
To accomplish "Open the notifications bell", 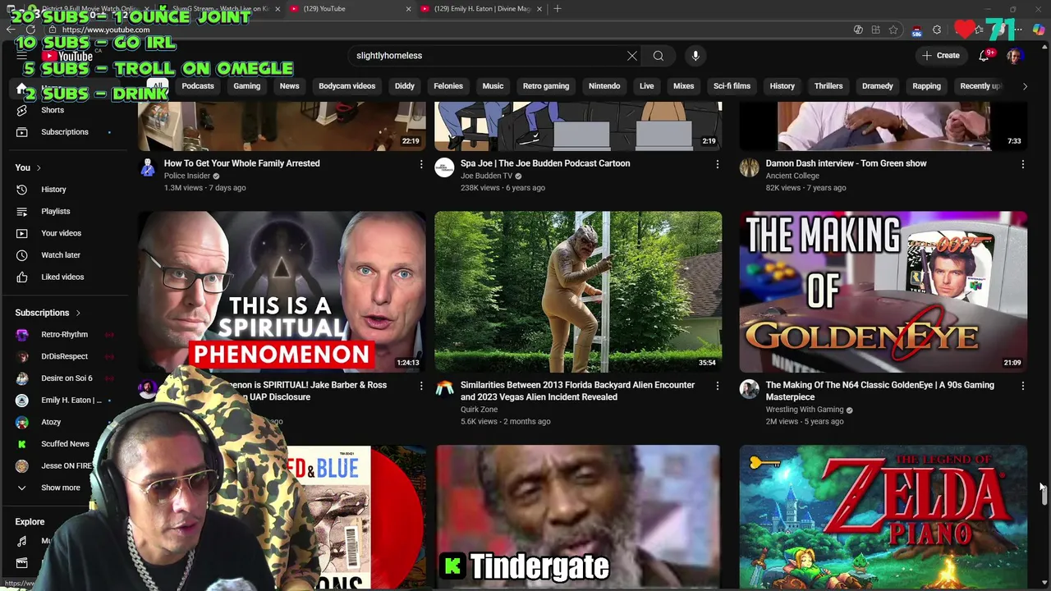I will click(984, 56).
